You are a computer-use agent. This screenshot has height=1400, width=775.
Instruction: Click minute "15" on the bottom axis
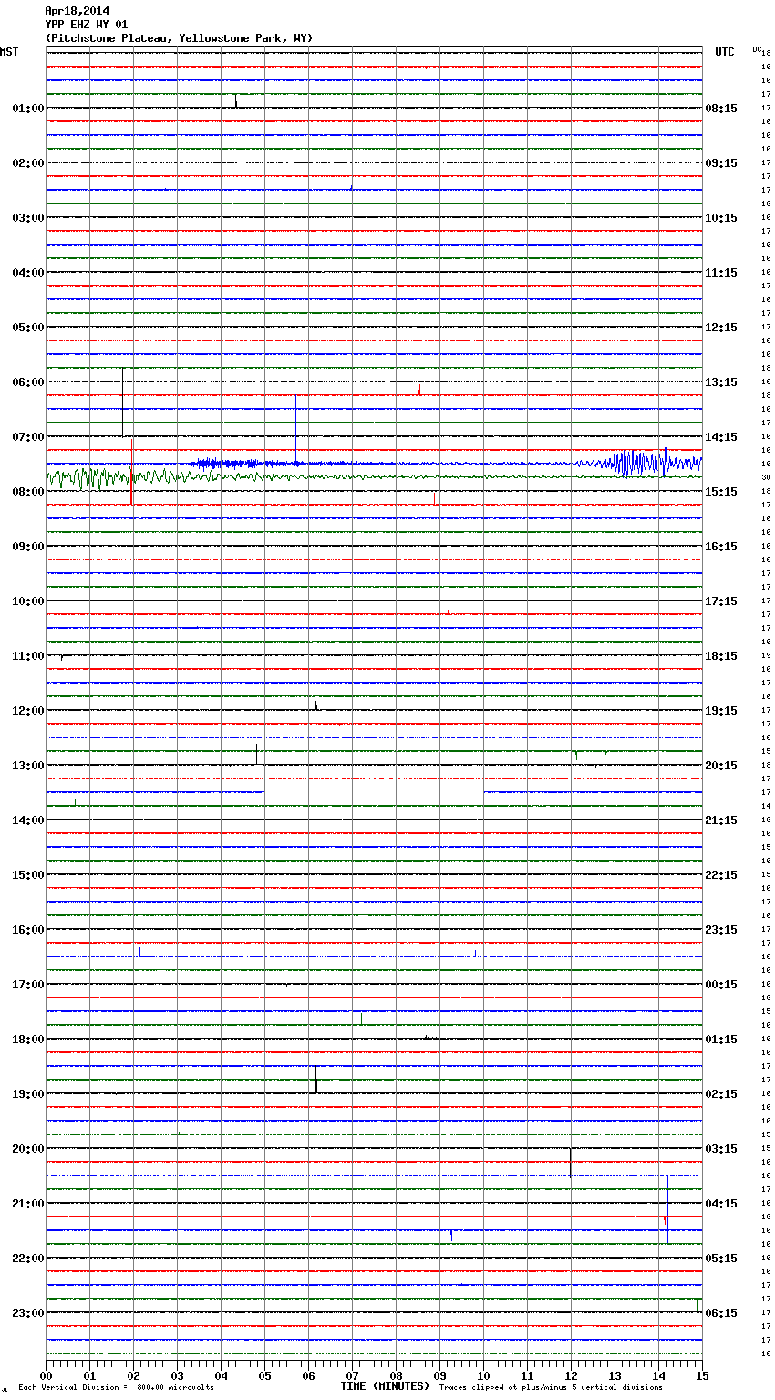tap(702, 1376)
